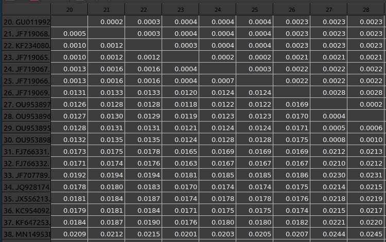Image resolution: width=386 pixels, height=242 pixels.
Task: Select 0.0187 in JX556213 row, column 22
Action: point(144,198)
